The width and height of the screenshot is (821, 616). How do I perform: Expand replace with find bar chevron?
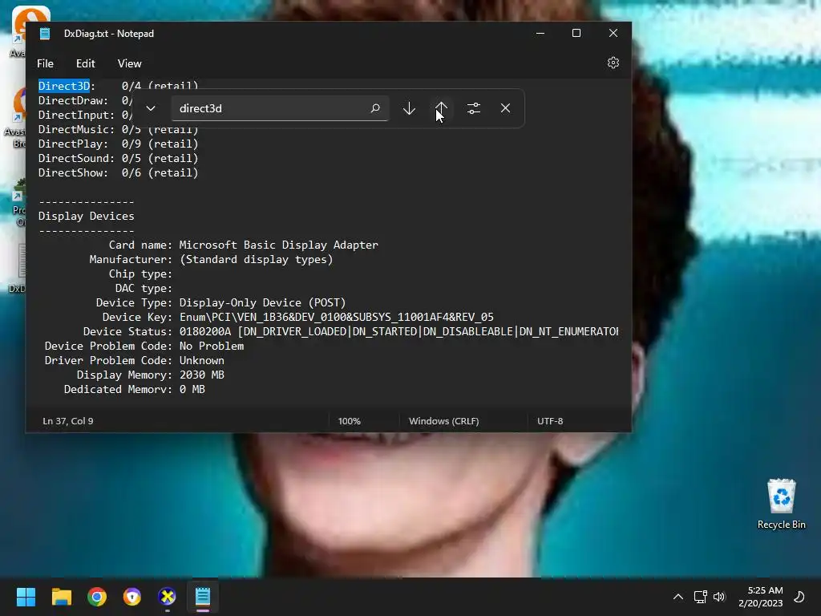point(151,108)
